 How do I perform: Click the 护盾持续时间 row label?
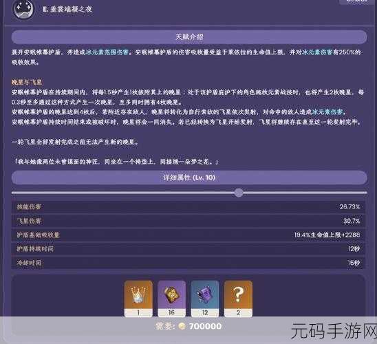coord(35,249)
